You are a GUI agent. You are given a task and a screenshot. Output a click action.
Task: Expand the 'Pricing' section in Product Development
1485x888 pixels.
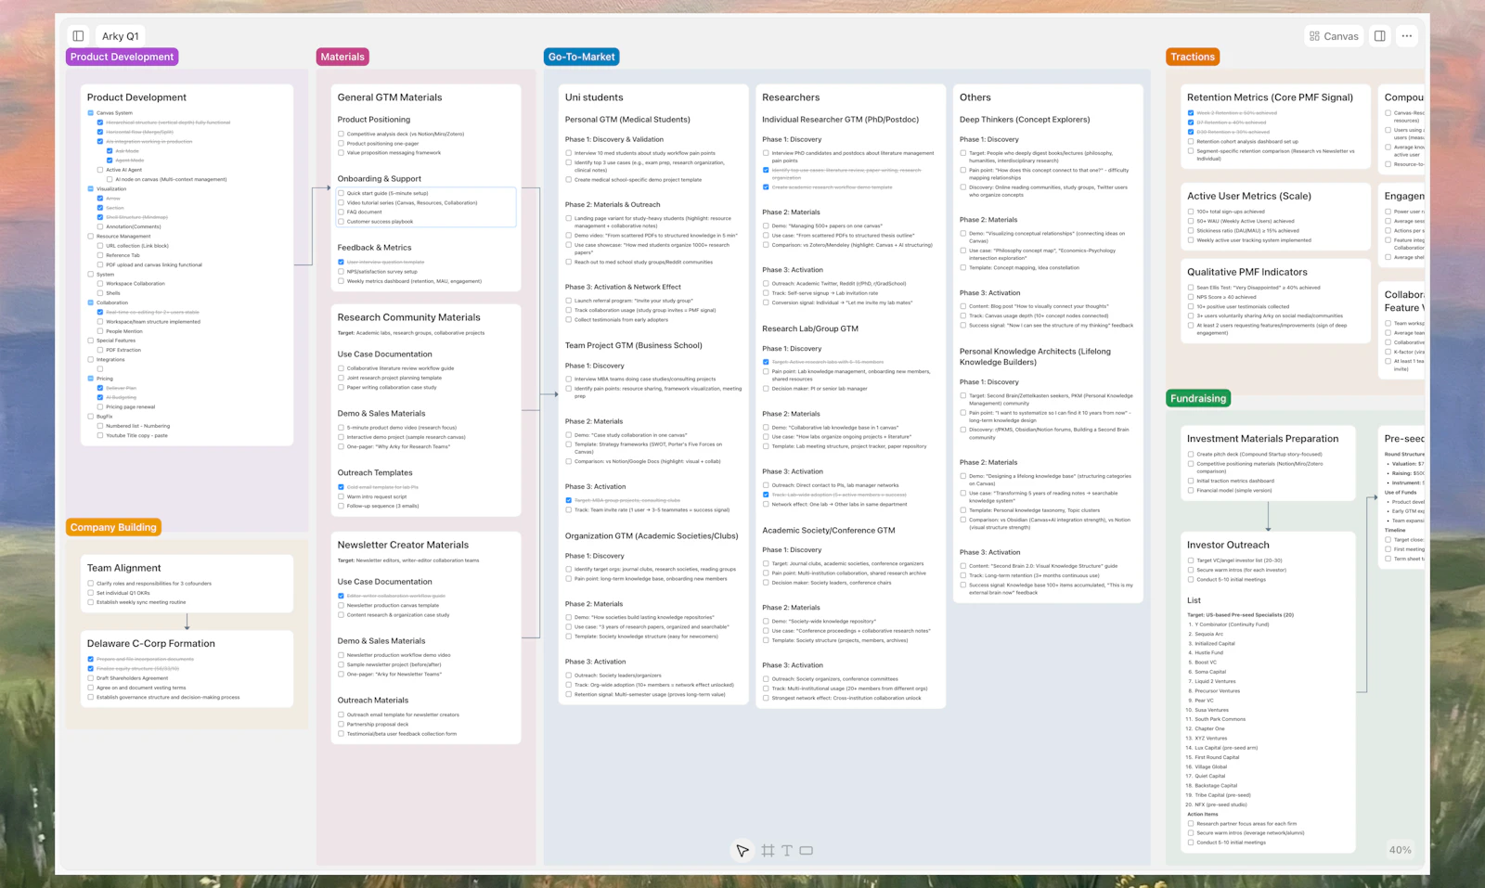(89, 378)
